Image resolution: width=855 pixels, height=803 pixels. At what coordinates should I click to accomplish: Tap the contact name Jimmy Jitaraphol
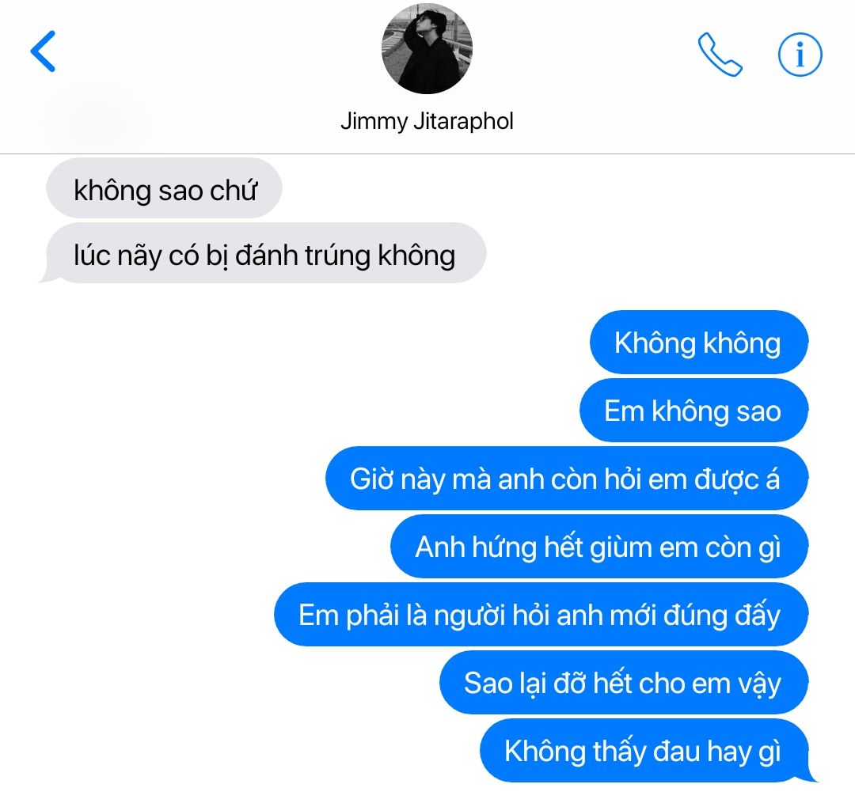(x=427, y=121)
